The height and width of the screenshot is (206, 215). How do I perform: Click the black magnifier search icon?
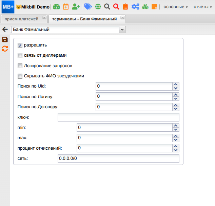point(107,7)
